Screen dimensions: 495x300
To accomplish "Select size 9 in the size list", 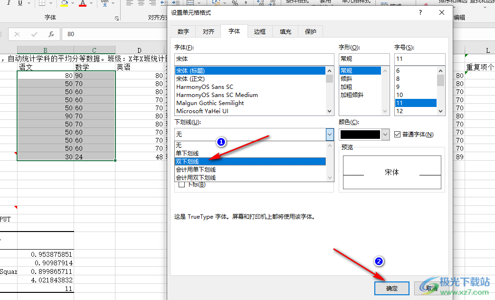I will [x=416, y=87].
